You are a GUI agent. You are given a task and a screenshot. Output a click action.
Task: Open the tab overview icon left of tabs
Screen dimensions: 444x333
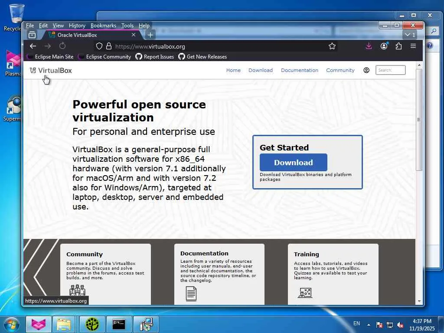point(32,35)
